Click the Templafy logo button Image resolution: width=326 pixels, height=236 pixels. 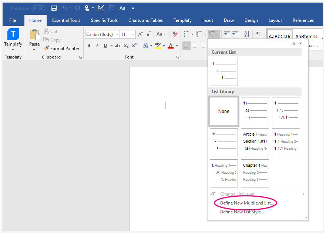(13, 34)
